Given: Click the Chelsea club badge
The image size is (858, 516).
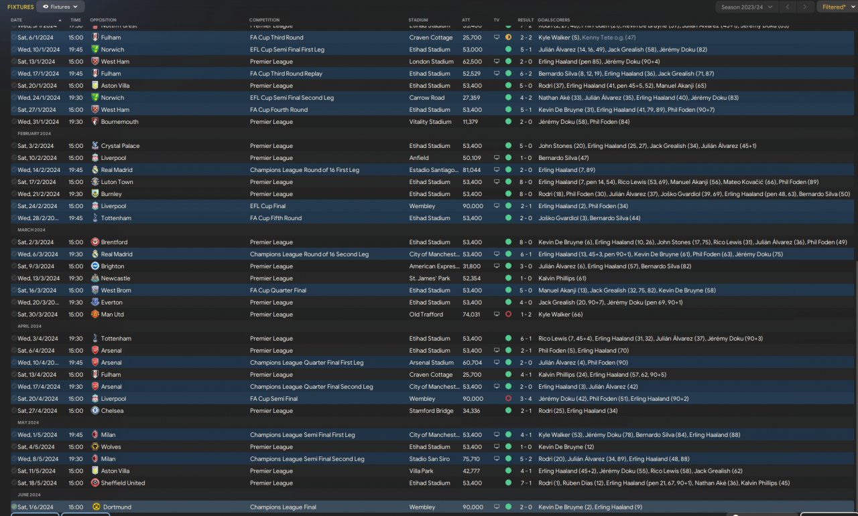Looking at the screenshot, I should (95, 411).
